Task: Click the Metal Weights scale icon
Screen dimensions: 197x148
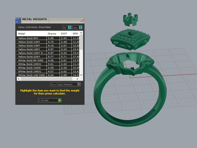Action: [x=18, y=20]
